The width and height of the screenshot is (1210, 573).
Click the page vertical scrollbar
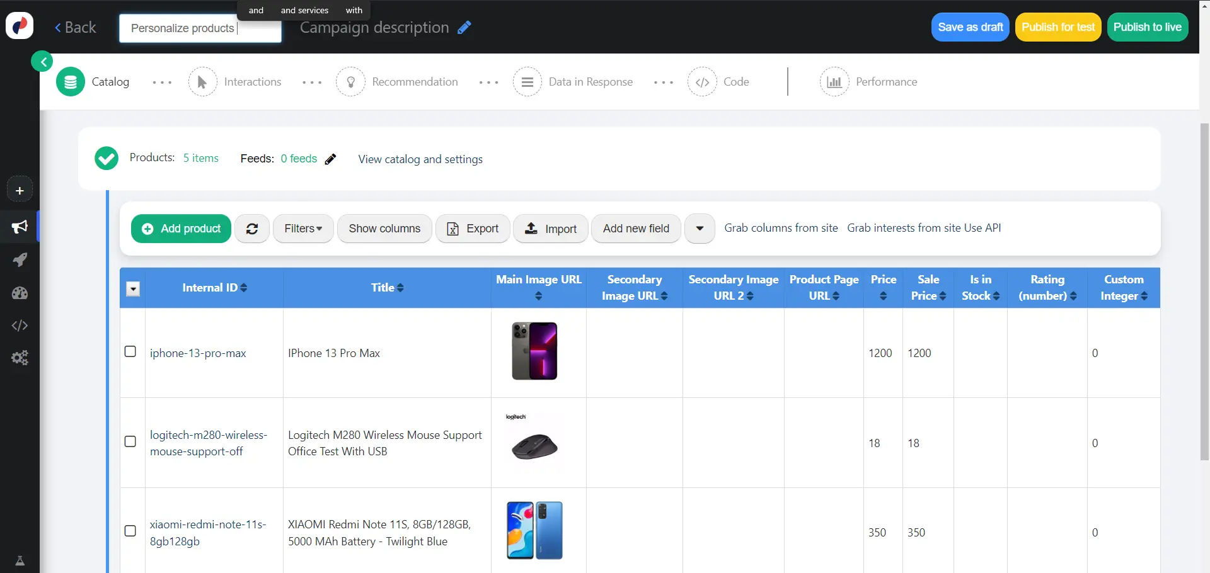(1204, 292)
